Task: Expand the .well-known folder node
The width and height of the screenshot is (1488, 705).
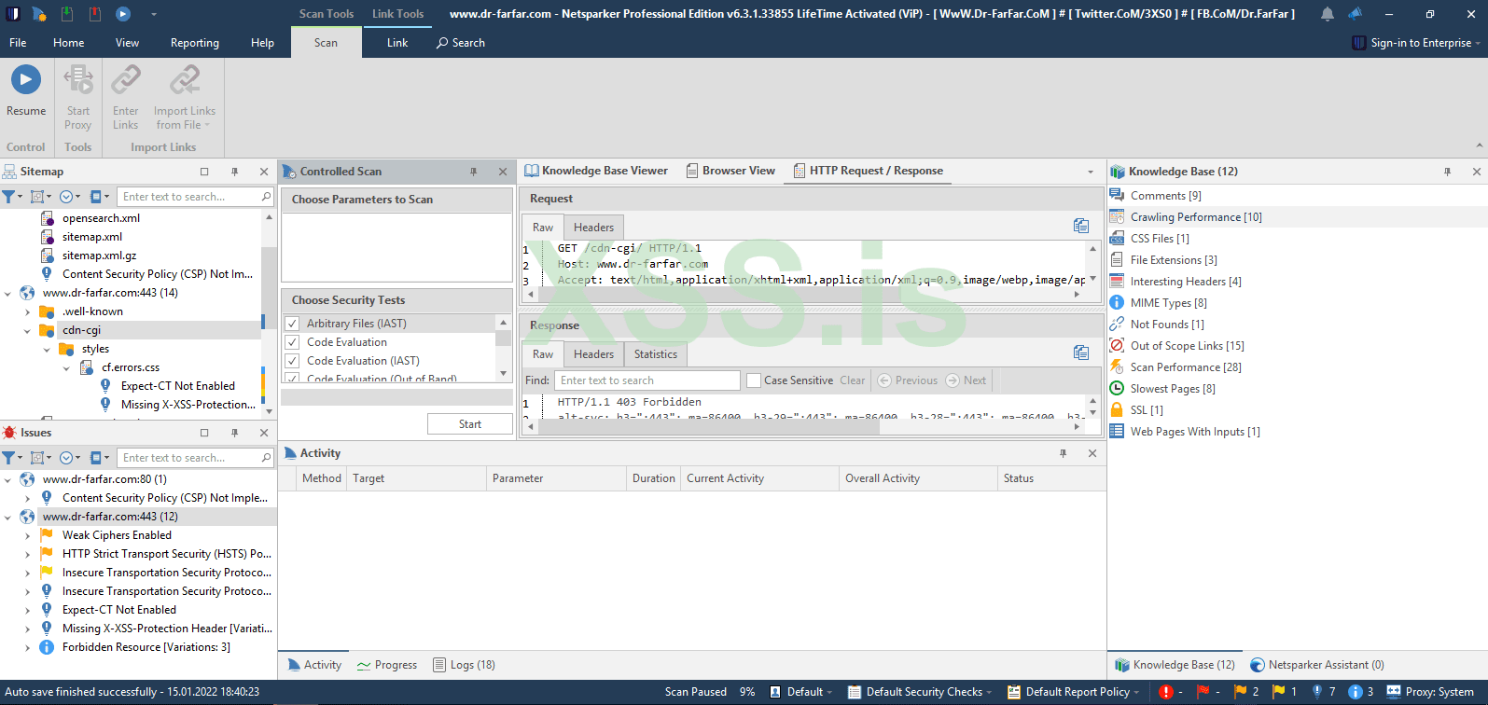Action: (28, 311)
